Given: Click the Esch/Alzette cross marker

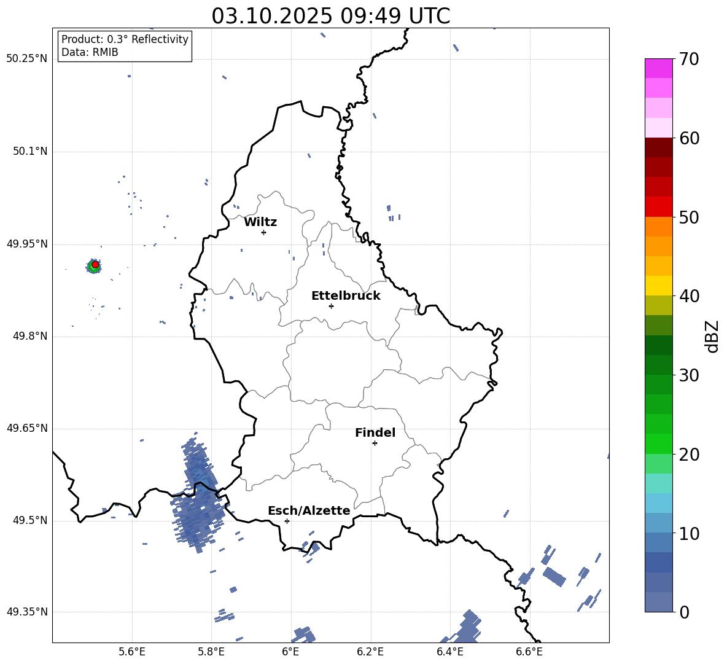Looking at the screenshot, I should click(287, 521).
